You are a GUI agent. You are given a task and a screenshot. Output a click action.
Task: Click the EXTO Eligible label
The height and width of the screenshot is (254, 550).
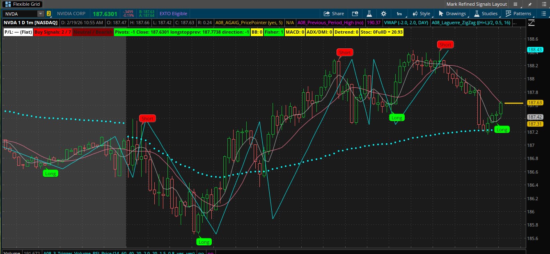pos(173,14)
